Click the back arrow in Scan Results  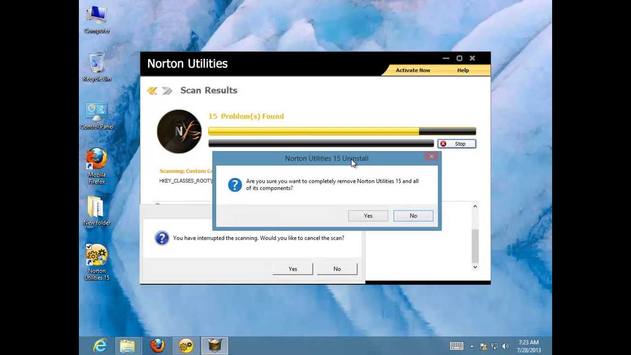pos(152,91)
